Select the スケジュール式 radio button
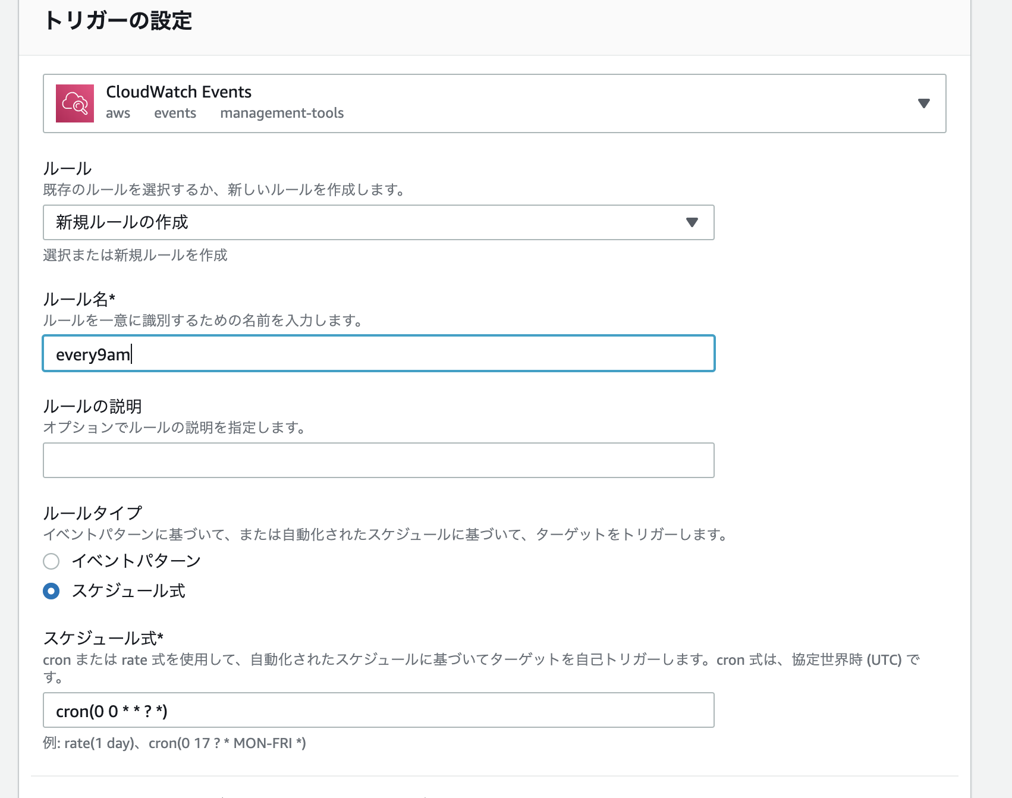1012x798 pixels. (x=51, y=591)
